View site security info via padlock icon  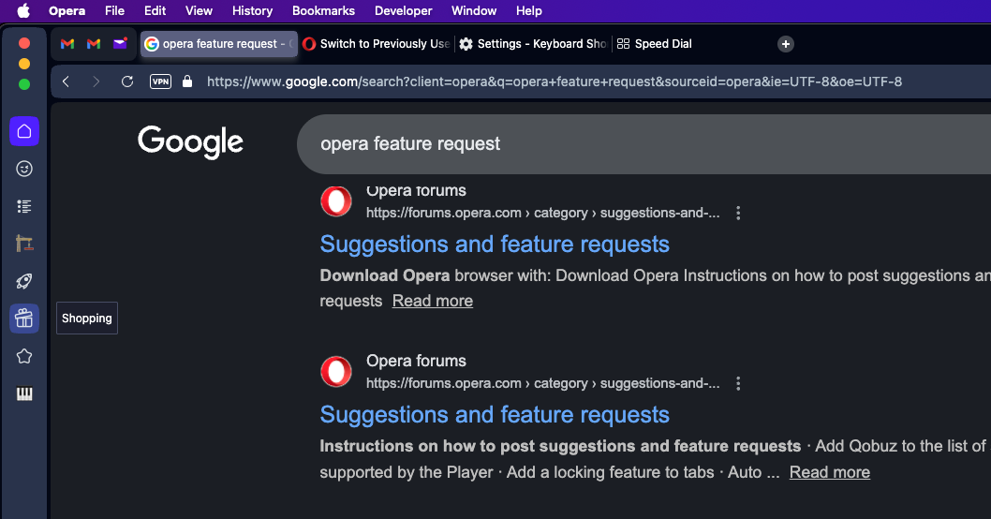point(187,82)
